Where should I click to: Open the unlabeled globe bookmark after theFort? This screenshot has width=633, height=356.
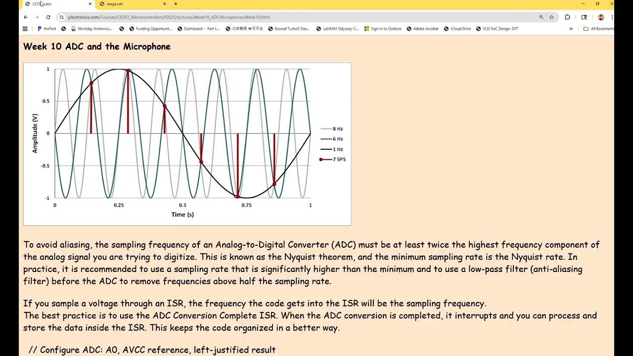click(63, 29)
